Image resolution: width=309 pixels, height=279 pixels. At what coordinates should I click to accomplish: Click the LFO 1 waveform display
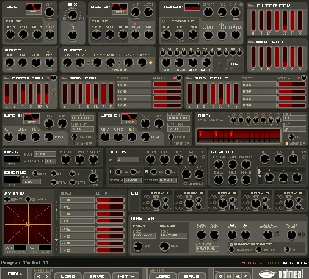coord(32,118)
